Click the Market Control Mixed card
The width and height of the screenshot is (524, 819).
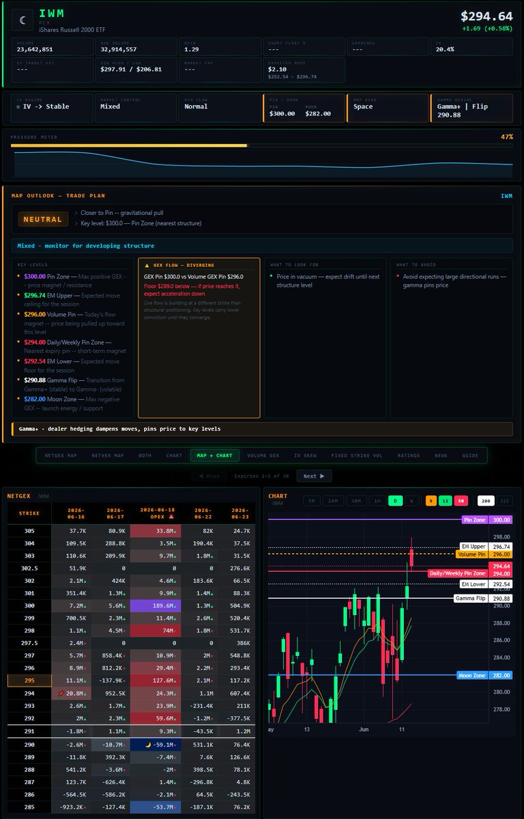135,108
